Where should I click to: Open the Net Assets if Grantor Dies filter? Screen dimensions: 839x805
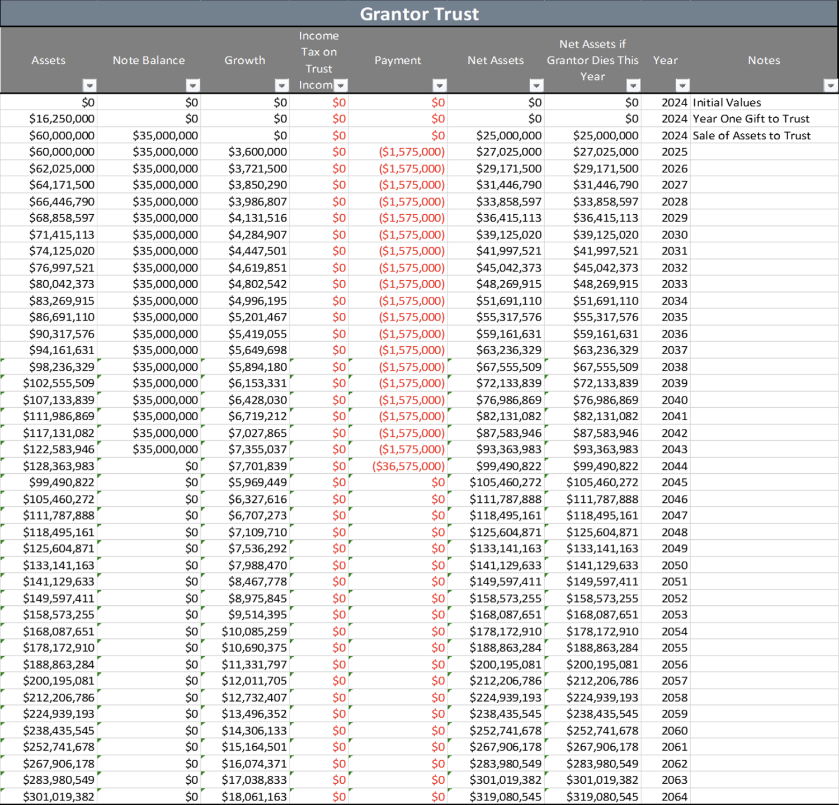pyautogui.click(x=633, y=86)
